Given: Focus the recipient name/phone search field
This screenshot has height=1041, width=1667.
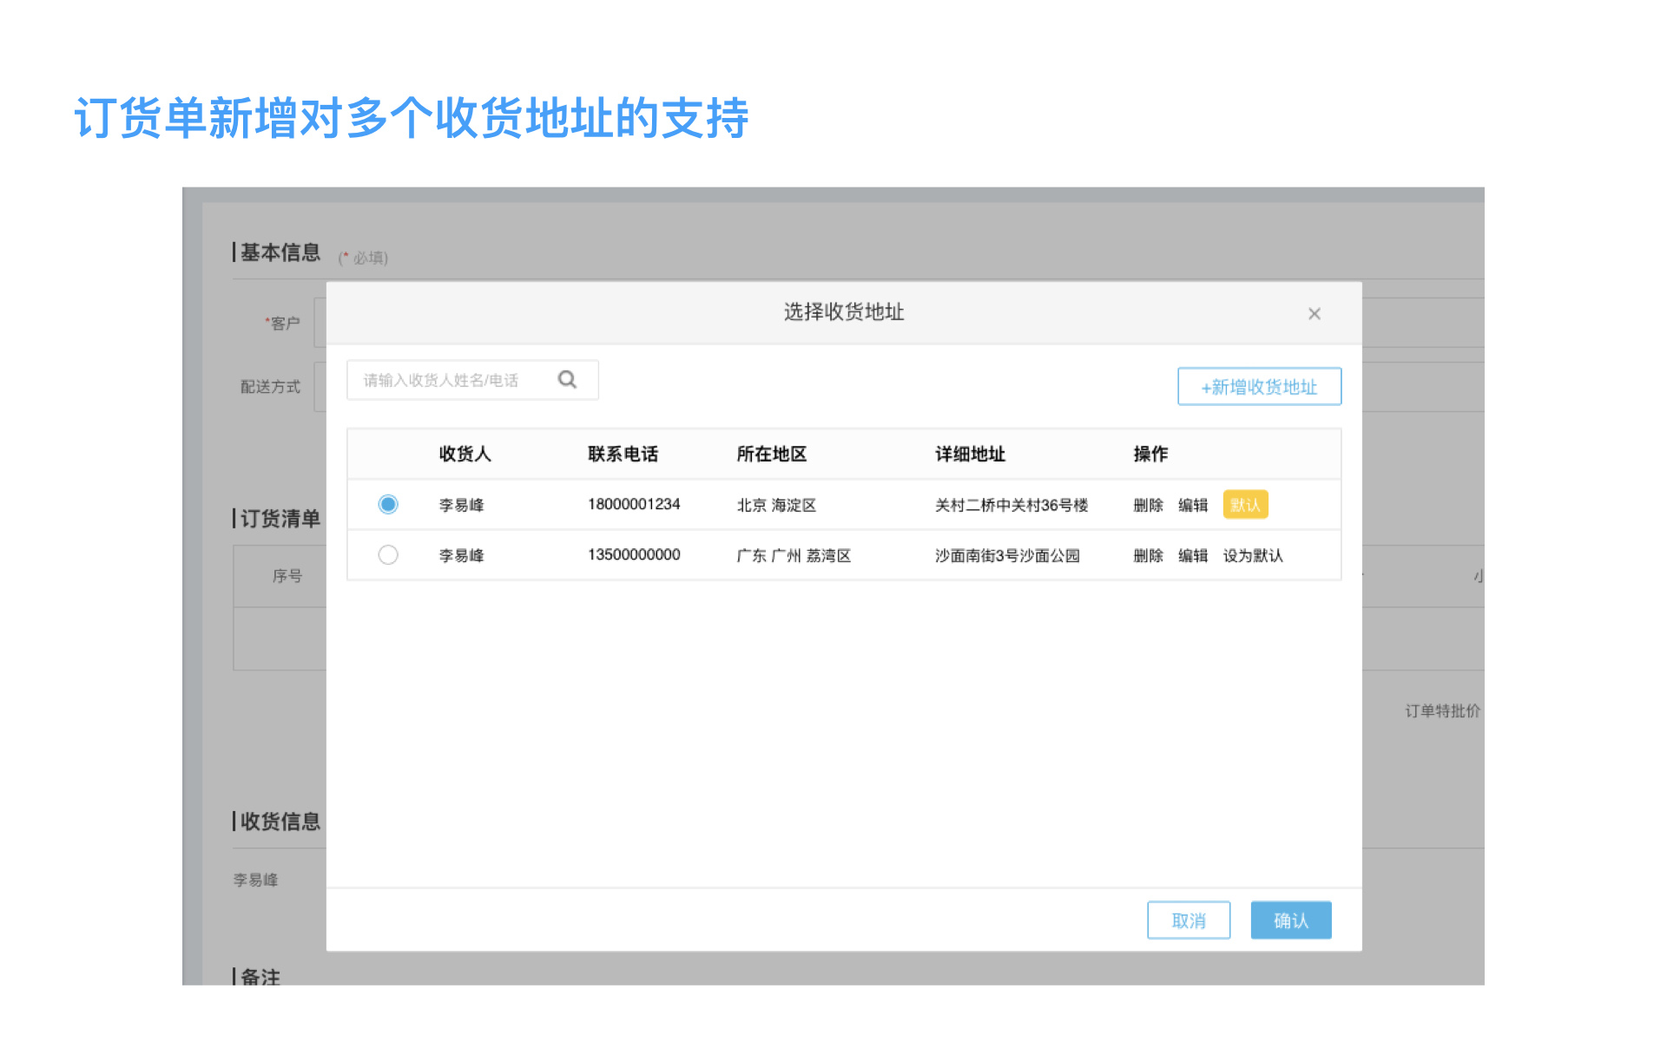Looking at the screenshot, I should click(x=451, y=380).
